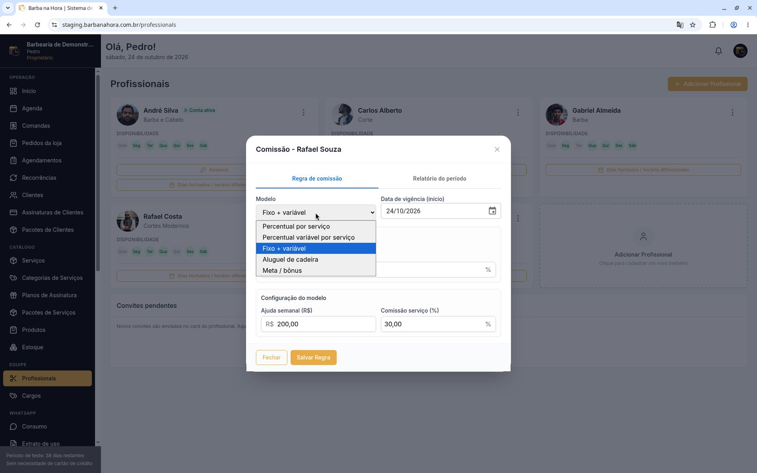
Task: Click the Produtos icon in the sidebar
Action: (13, 330)
